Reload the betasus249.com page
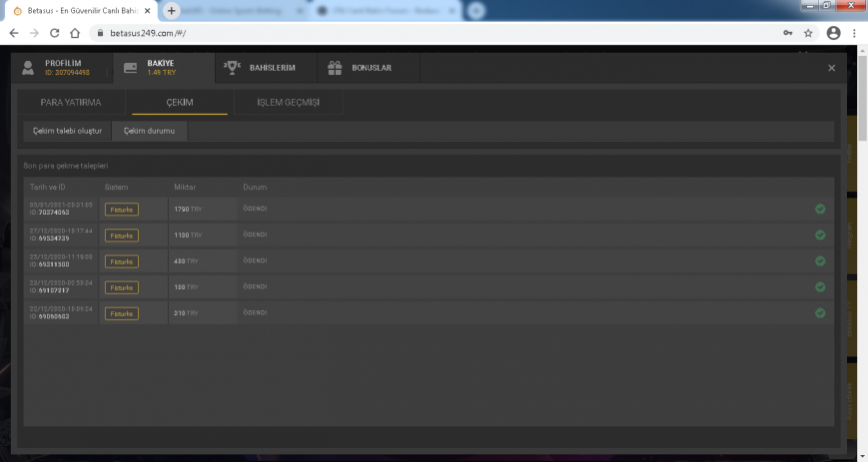The height and width of the screenshot is (462, 868). pos(54,33)
